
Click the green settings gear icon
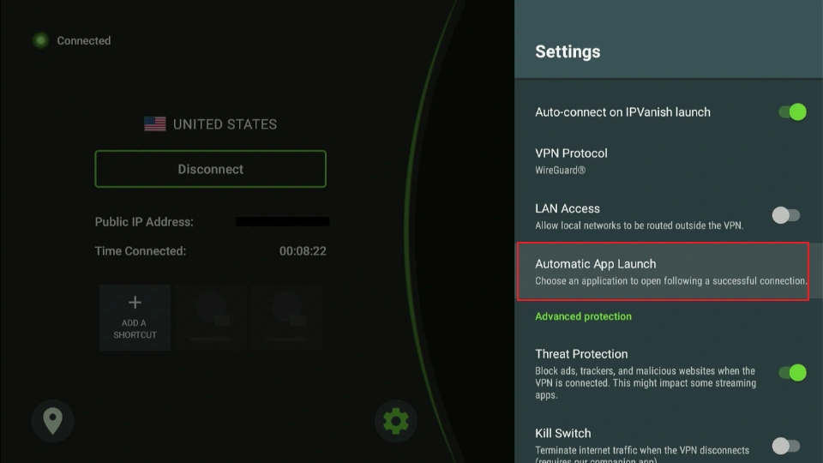(x=395, y=421)
